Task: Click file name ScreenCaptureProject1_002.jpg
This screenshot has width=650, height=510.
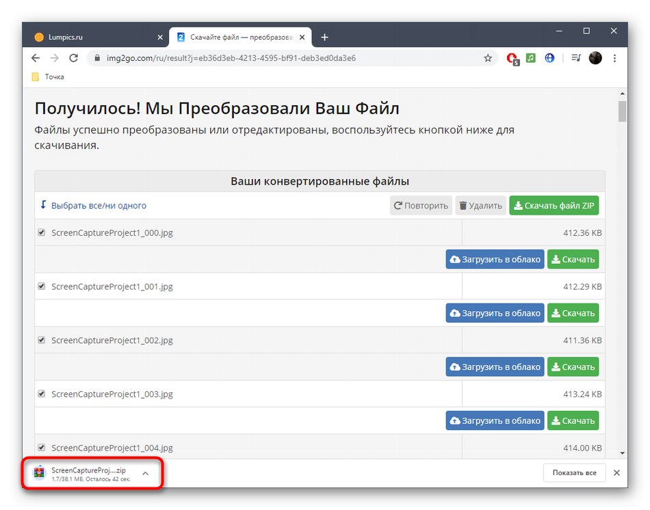Action: (112, 340)
